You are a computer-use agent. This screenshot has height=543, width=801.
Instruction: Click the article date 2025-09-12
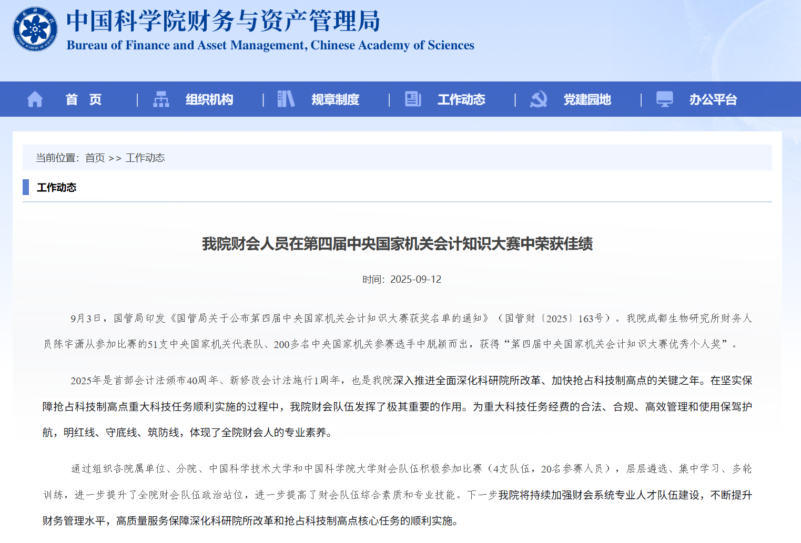415,280
